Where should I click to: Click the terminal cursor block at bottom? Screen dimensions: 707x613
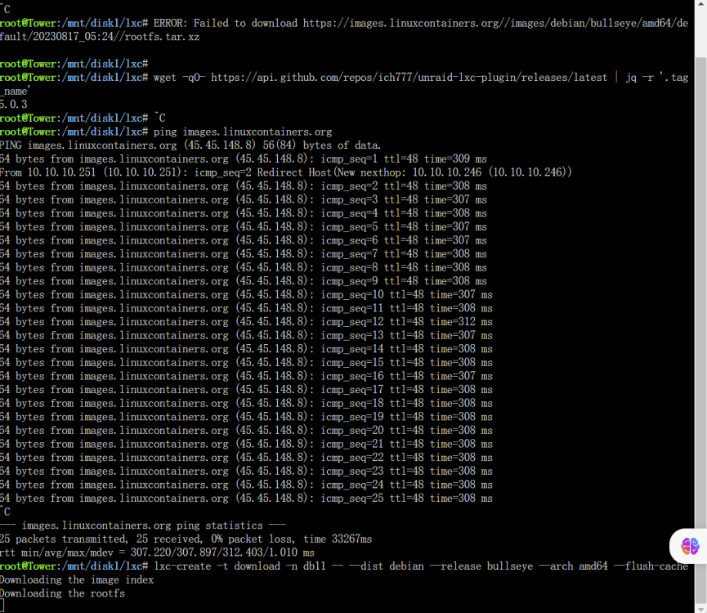[2, 606]
